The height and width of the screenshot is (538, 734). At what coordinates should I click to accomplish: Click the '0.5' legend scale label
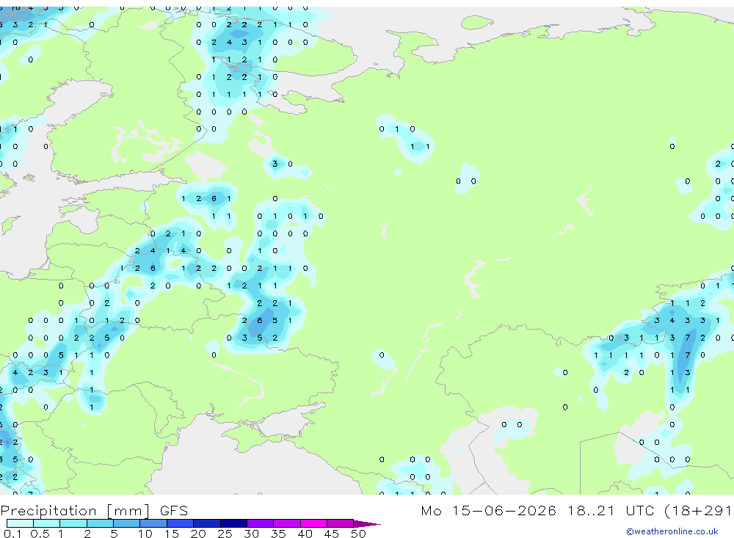[40, 534]
